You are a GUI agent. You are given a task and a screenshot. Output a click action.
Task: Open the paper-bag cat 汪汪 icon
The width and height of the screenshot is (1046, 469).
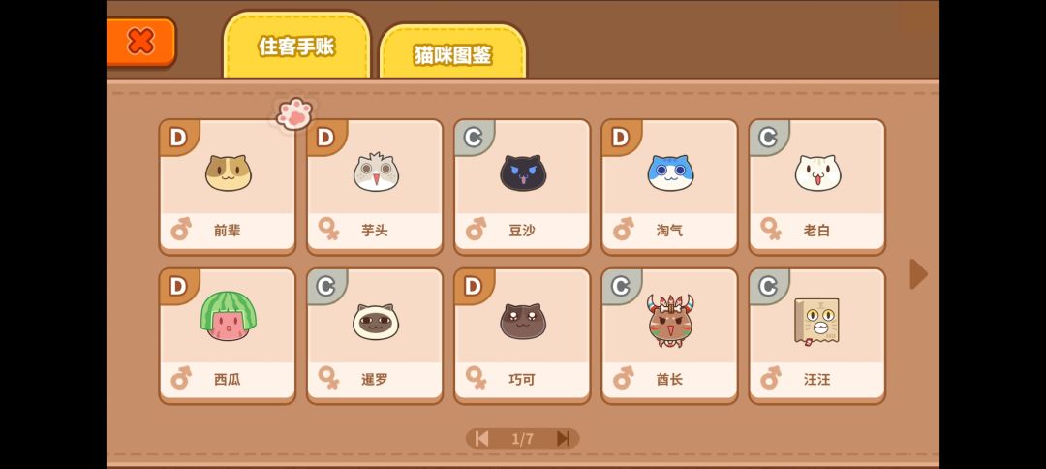coord(816,322)
